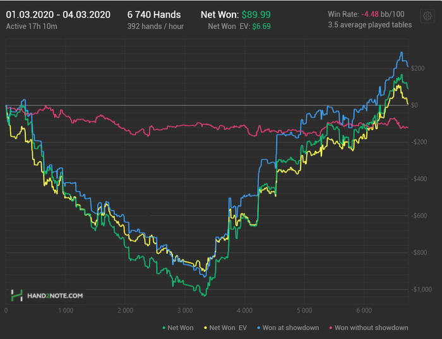The image size is (442, 339).
Task: Click the 1 000 x-axis label
Action: 66,311
